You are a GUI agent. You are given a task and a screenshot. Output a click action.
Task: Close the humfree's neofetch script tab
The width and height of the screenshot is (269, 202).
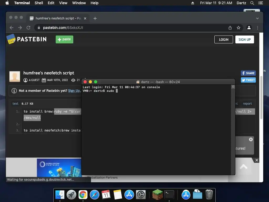click(85, 18)
